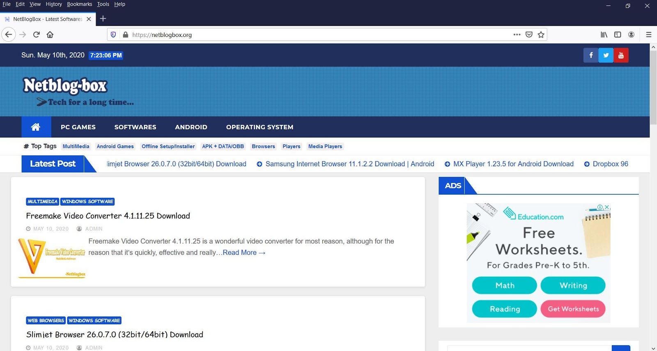Open Freemake Video Converter post title
The height and width of the screenshot is (351, 657).
(x=108, y=216)
